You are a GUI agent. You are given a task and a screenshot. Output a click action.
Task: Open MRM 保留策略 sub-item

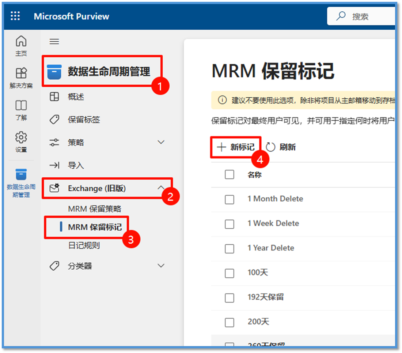[x=95, y=209]
